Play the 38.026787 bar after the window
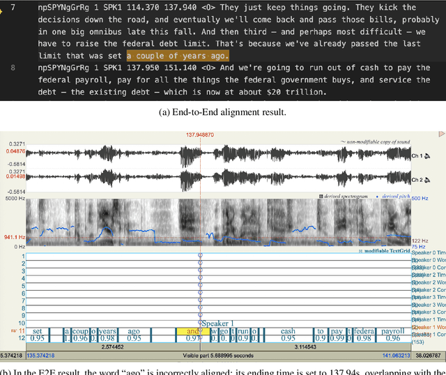 (x=429, y=355)
